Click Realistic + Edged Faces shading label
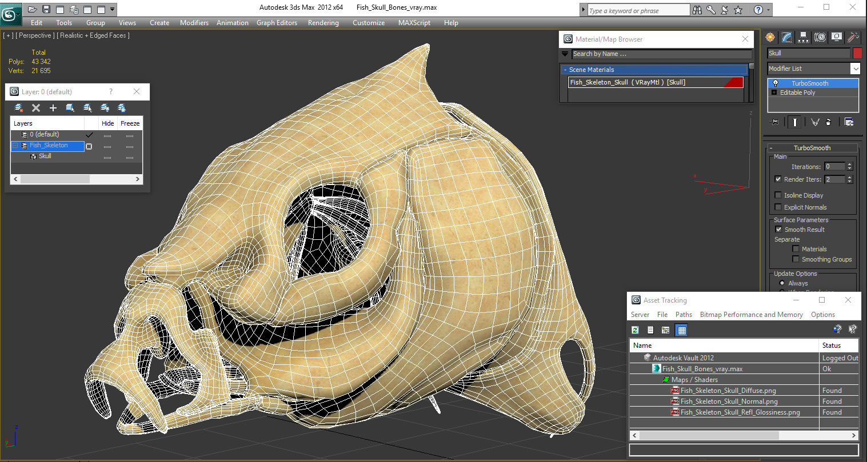 click(x=93, y=35)
